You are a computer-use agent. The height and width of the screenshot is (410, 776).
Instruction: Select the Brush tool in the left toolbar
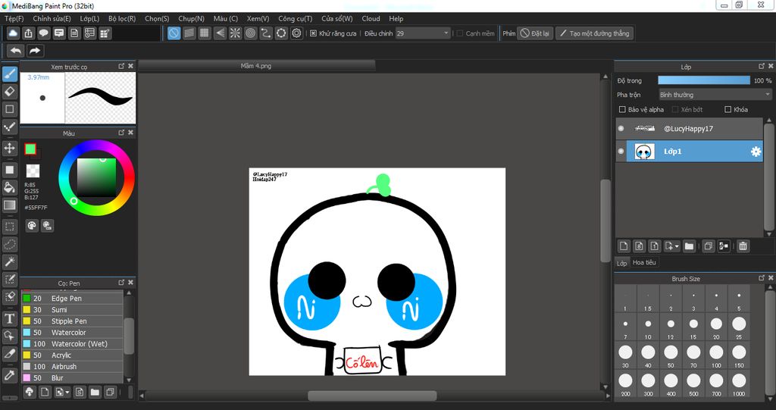point(9,74)
